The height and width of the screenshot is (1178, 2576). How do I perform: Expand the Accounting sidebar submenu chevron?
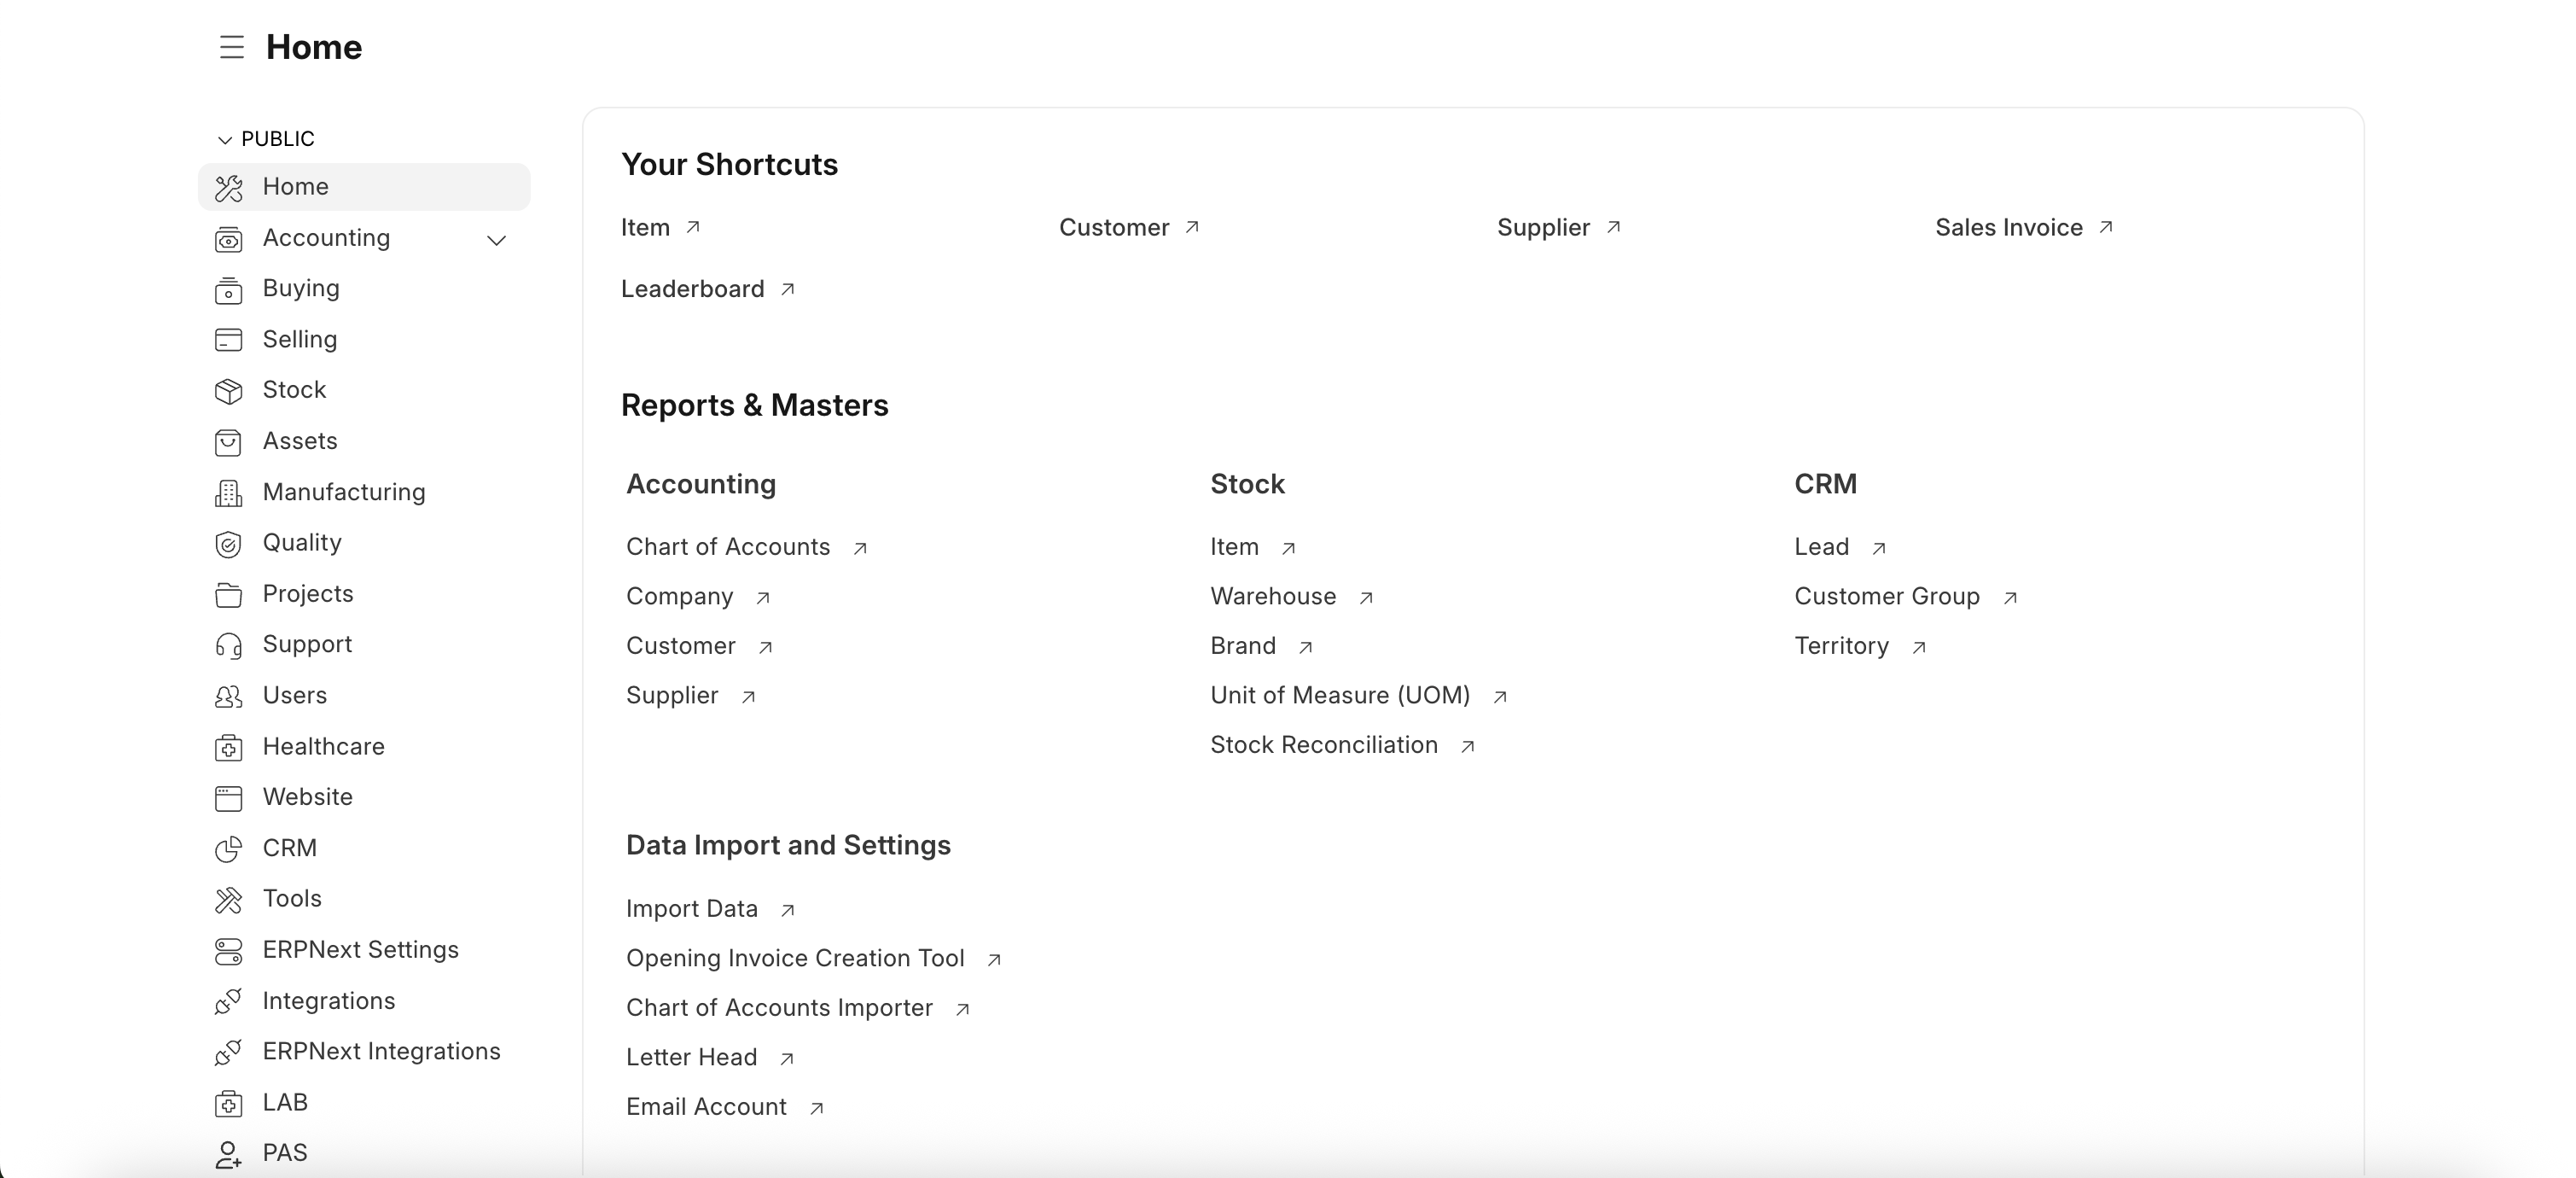click(x=496, y=240)
